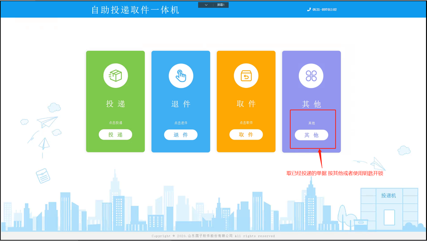Screen dimensions: 427x241
Task: Select the 屏幕1 screen label
Action: pyautogui.click(x=221, y=5)
